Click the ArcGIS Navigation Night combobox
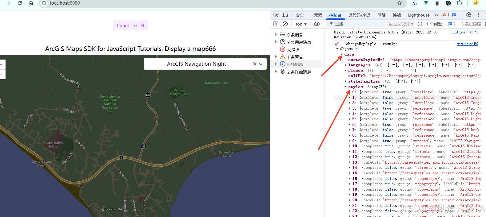486x217 pixels. point(205,64)
